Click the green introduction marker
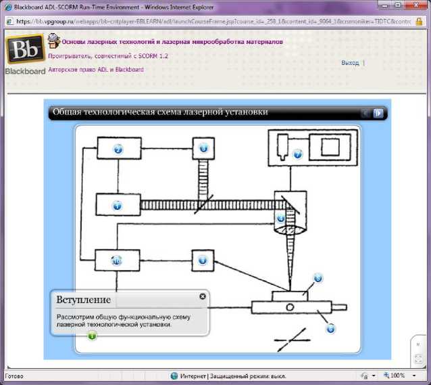This screenshot has height=385, width=431. click(x=92, y=336)
